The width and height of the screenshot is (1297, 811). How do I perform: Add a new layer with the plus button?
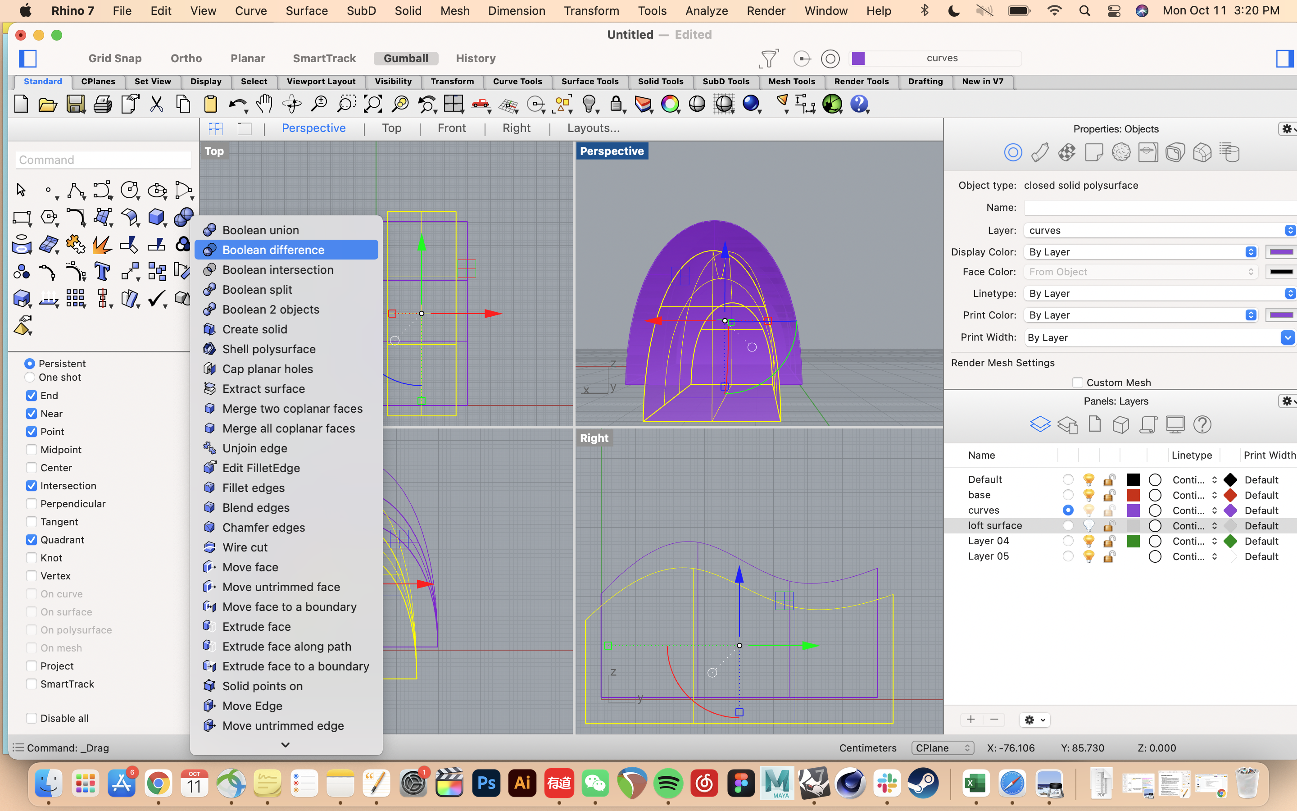click(x=971, y=719)
